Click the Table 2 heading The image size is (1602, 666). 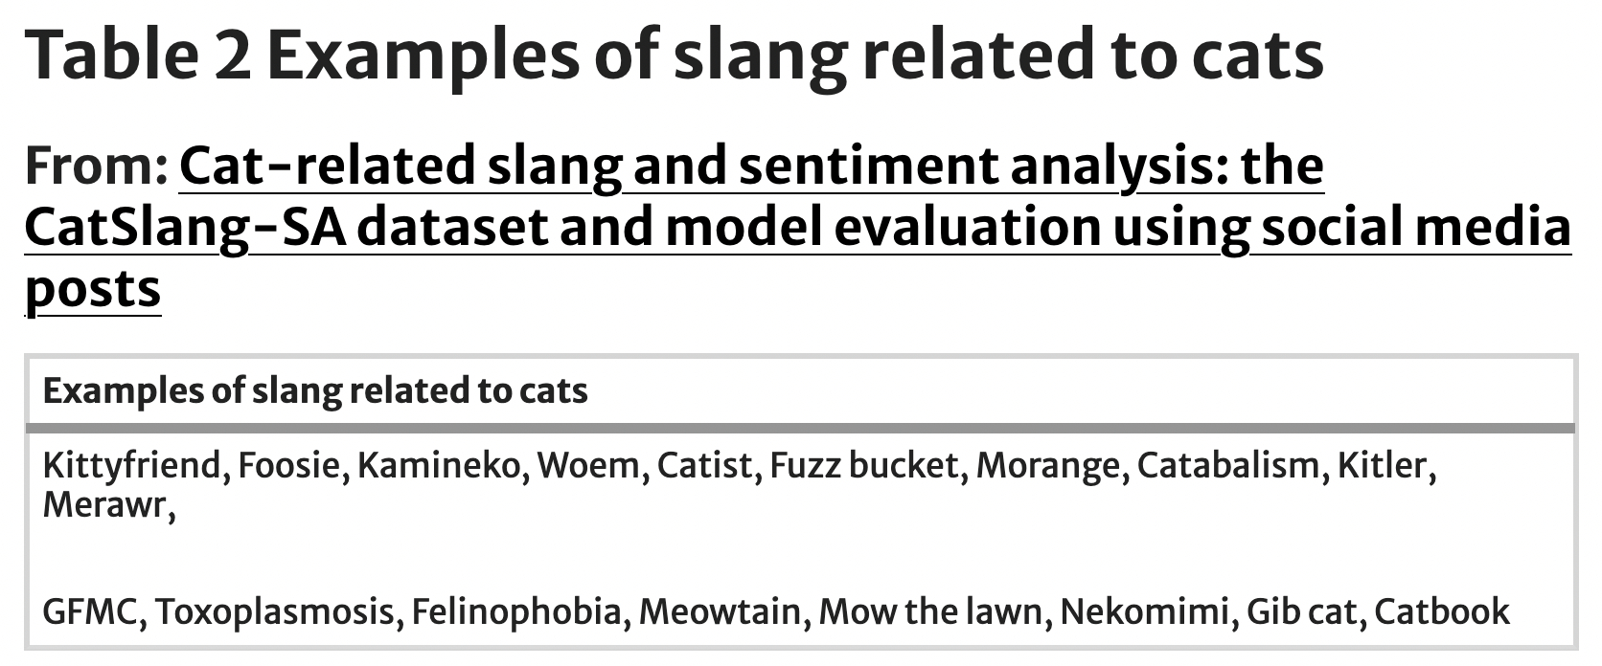coord(674,54)
